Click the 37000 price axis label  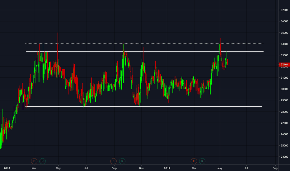click(284, 10)
